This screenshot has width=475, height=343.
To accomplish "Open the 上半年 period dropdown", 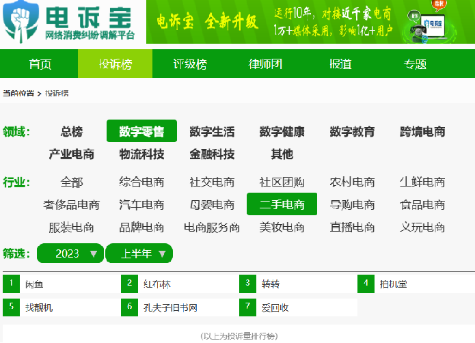I will (x=139, y=253).
